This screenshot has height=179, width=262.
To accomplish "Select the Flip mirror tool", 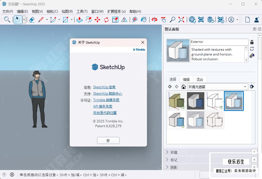I will [124, 20].
